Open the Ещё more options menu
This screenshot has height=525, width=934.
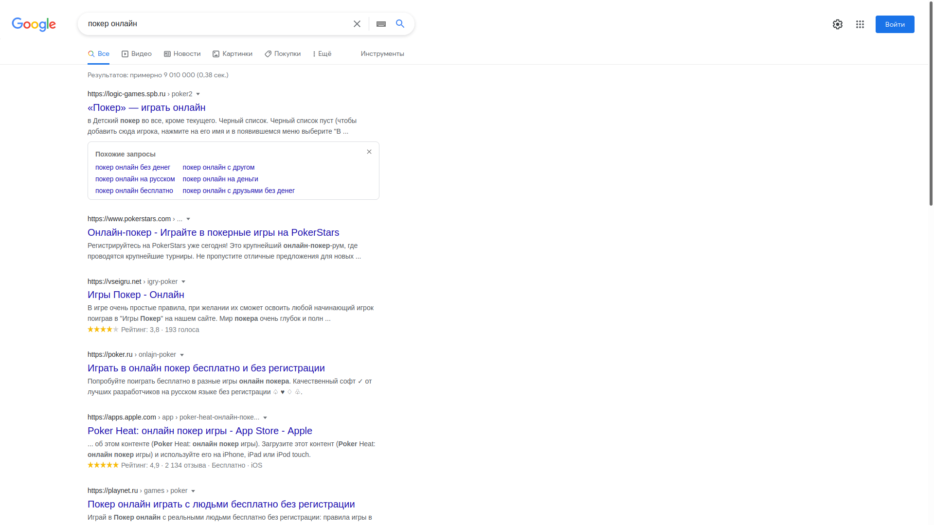322,54
